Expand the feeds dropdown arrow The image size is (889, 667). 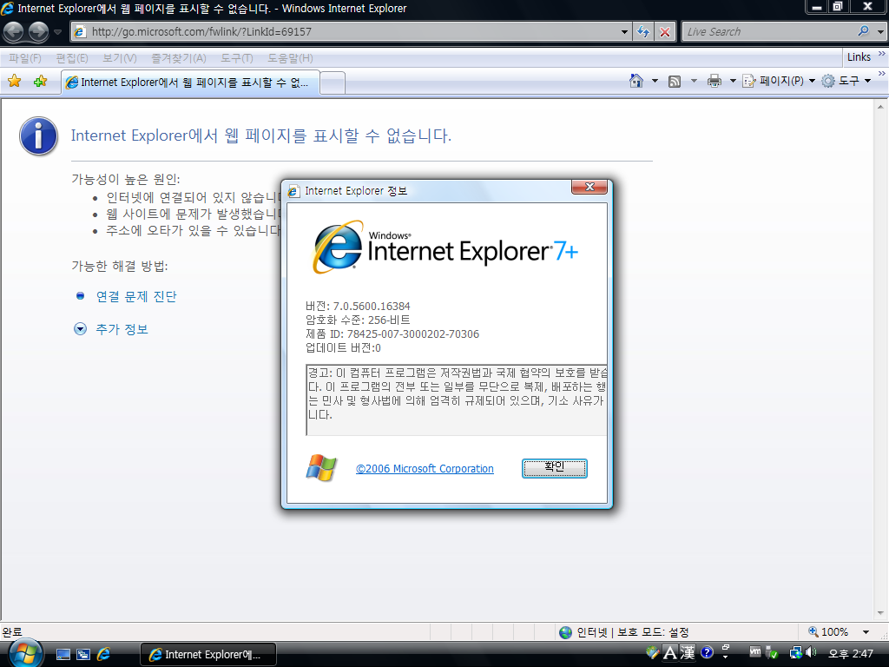(x=694, y=81)
